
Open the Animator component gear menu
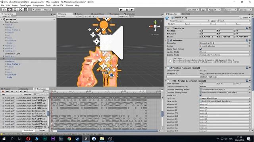250,40
